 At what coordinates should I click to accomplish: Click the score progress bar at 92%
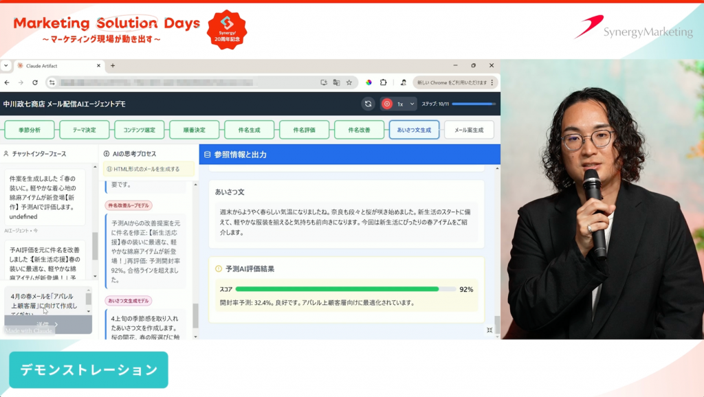tap(346, 289)
